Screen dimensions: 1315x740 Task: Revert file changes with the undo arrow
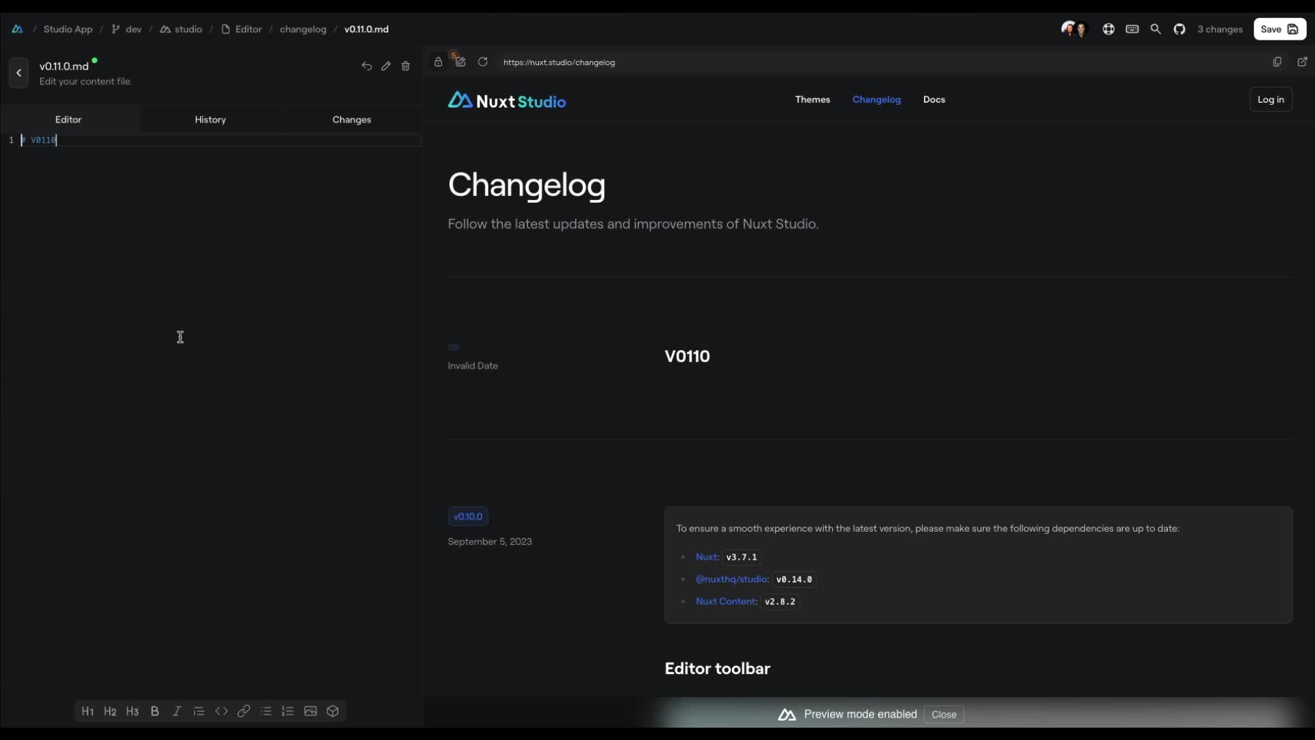tap(366, 66)
